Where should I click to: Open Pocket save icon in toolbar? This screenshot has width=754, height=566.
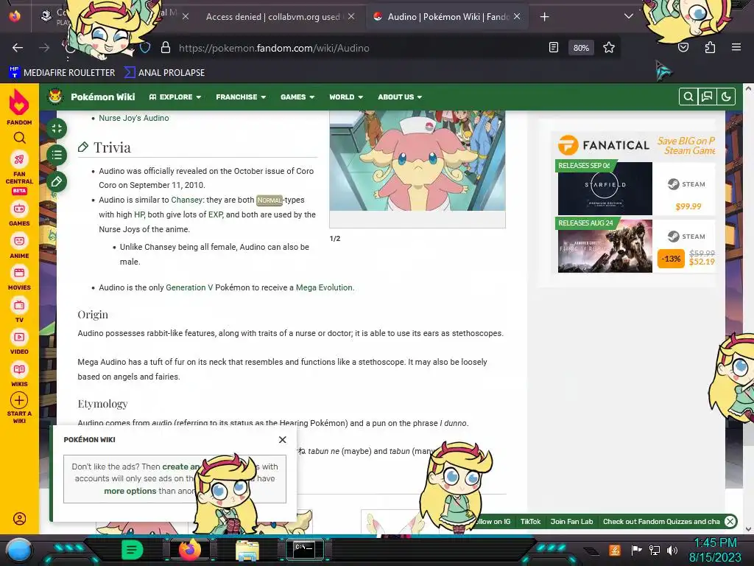pyautogui.click(x=683, y=48)
